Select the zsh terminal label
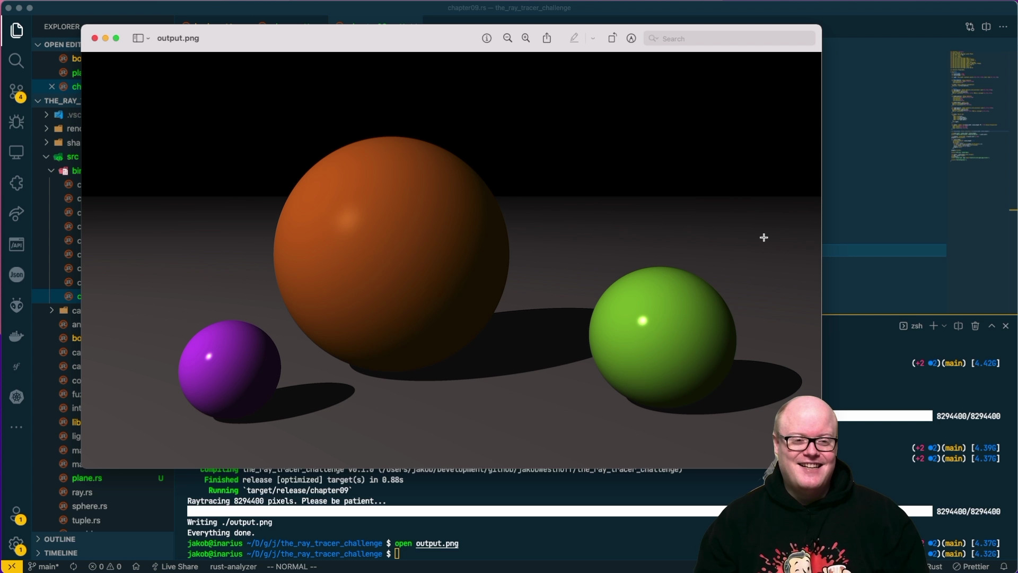This screenshot has height=573, width=1018. tap(911, 326)
